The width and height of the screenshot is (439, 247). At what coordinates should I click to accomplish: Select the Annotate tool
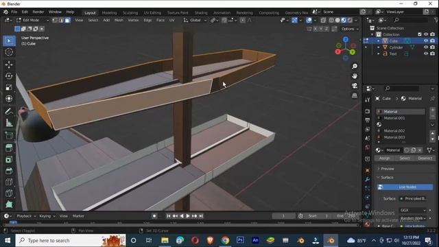(9, 111)
